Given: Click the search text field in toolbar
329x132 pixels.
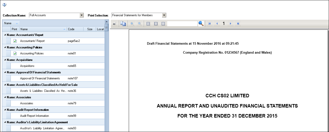Looking at the screenshot, I should [x=182, y=24].
